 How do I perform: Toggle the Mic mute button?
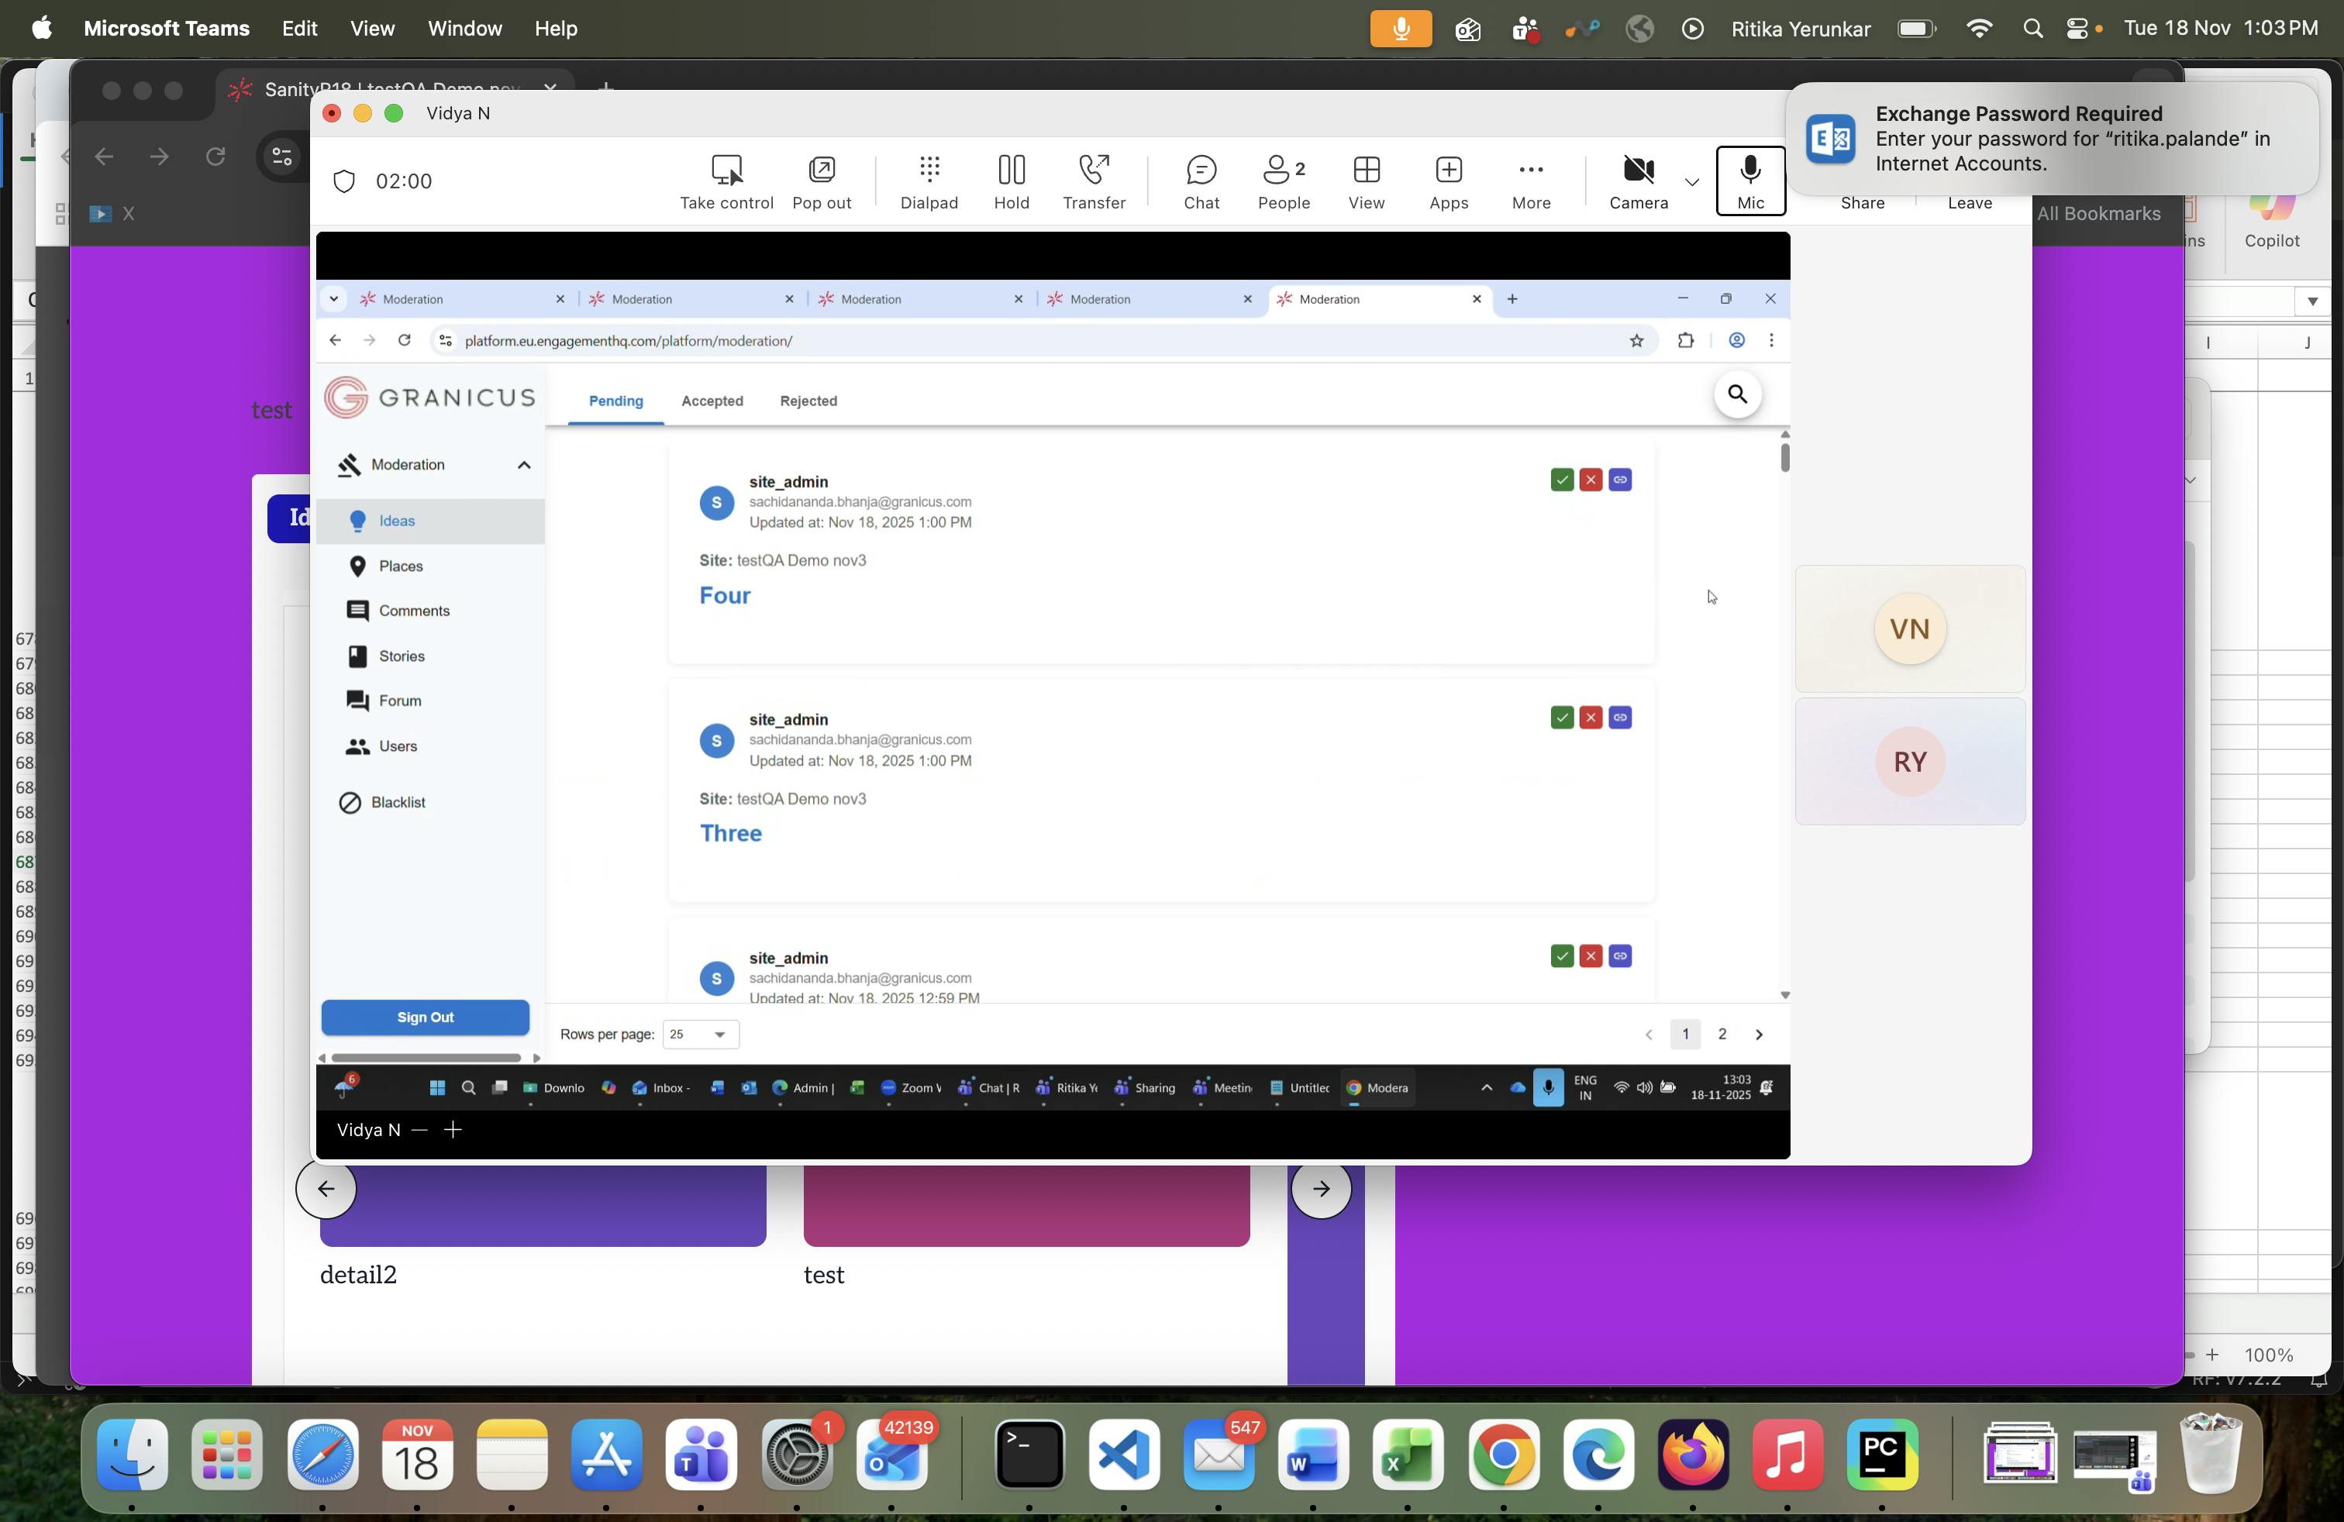click(1749, 179)
